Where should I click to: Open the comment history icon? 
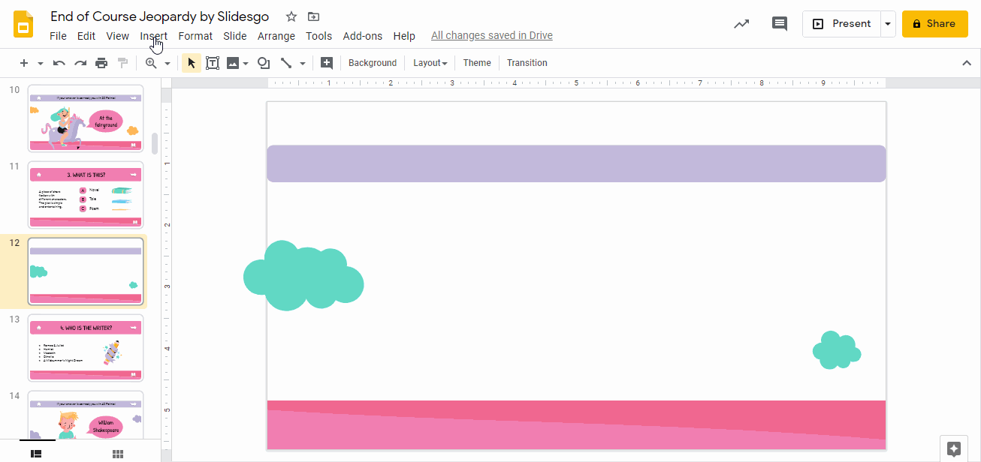(779, 23)
